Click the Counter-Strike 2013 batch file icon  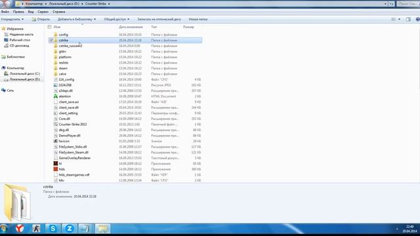55,125
